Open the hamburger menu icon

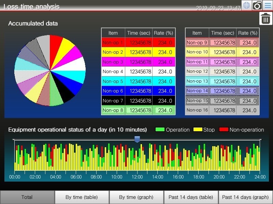click(x=268, y=5)
